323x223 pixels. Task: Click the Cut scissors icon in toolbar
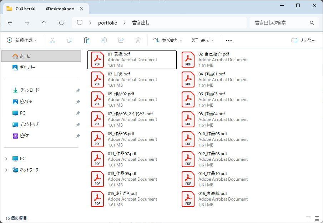[x=52, y=40]
